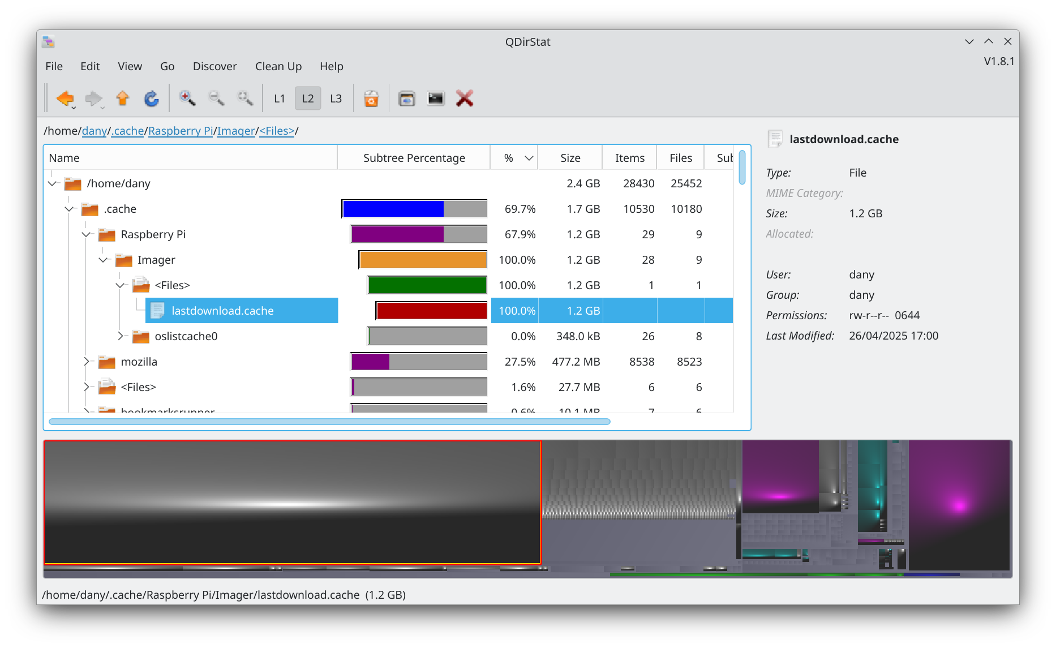Sort by the Name column header
Viewport: 1056px width, 648px height.
pyautogui.click(x=190, y=158)
